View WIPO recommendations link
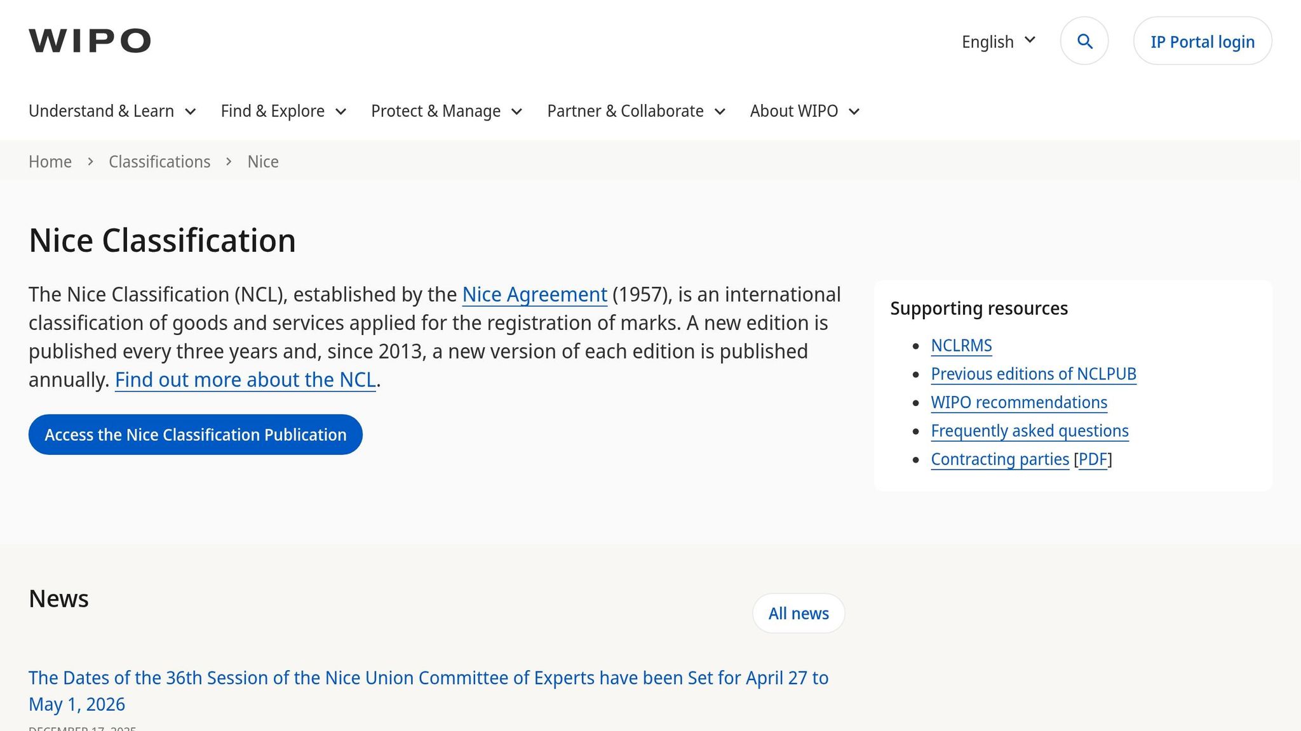Screen dimensions: 1301x731 coord(1019,402)
